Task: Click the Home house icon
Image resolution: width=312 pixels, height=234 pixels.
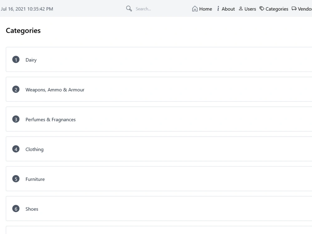Action: click(x=195, y=9)
